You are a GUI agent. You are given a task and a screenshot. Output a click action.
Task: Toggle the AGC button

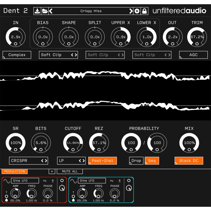pos(193,55)
